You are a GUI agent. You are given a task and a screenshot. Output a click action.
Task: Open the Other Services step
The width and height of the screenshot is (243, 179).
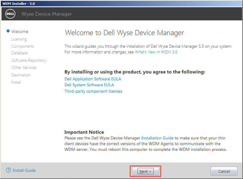(24, 67)
